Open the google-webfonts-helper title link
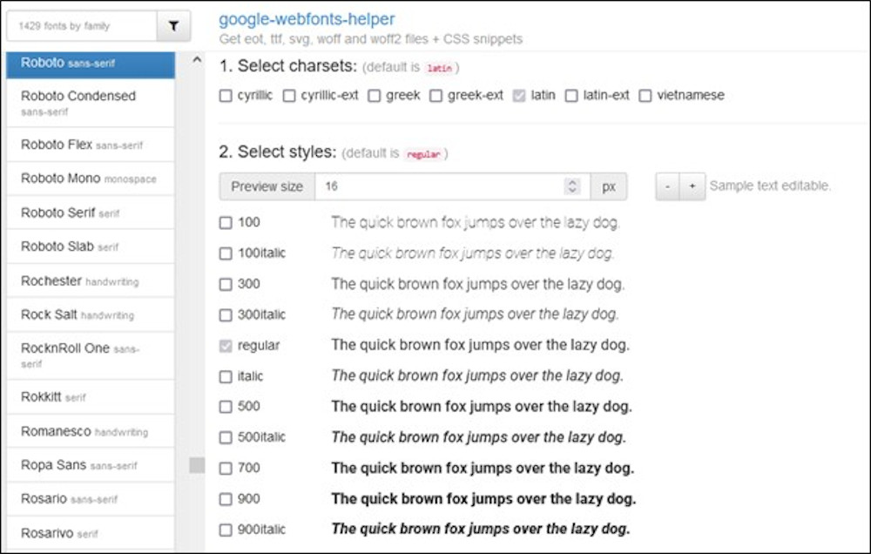This screenshot has width=871, height=554. pos(307,19)
